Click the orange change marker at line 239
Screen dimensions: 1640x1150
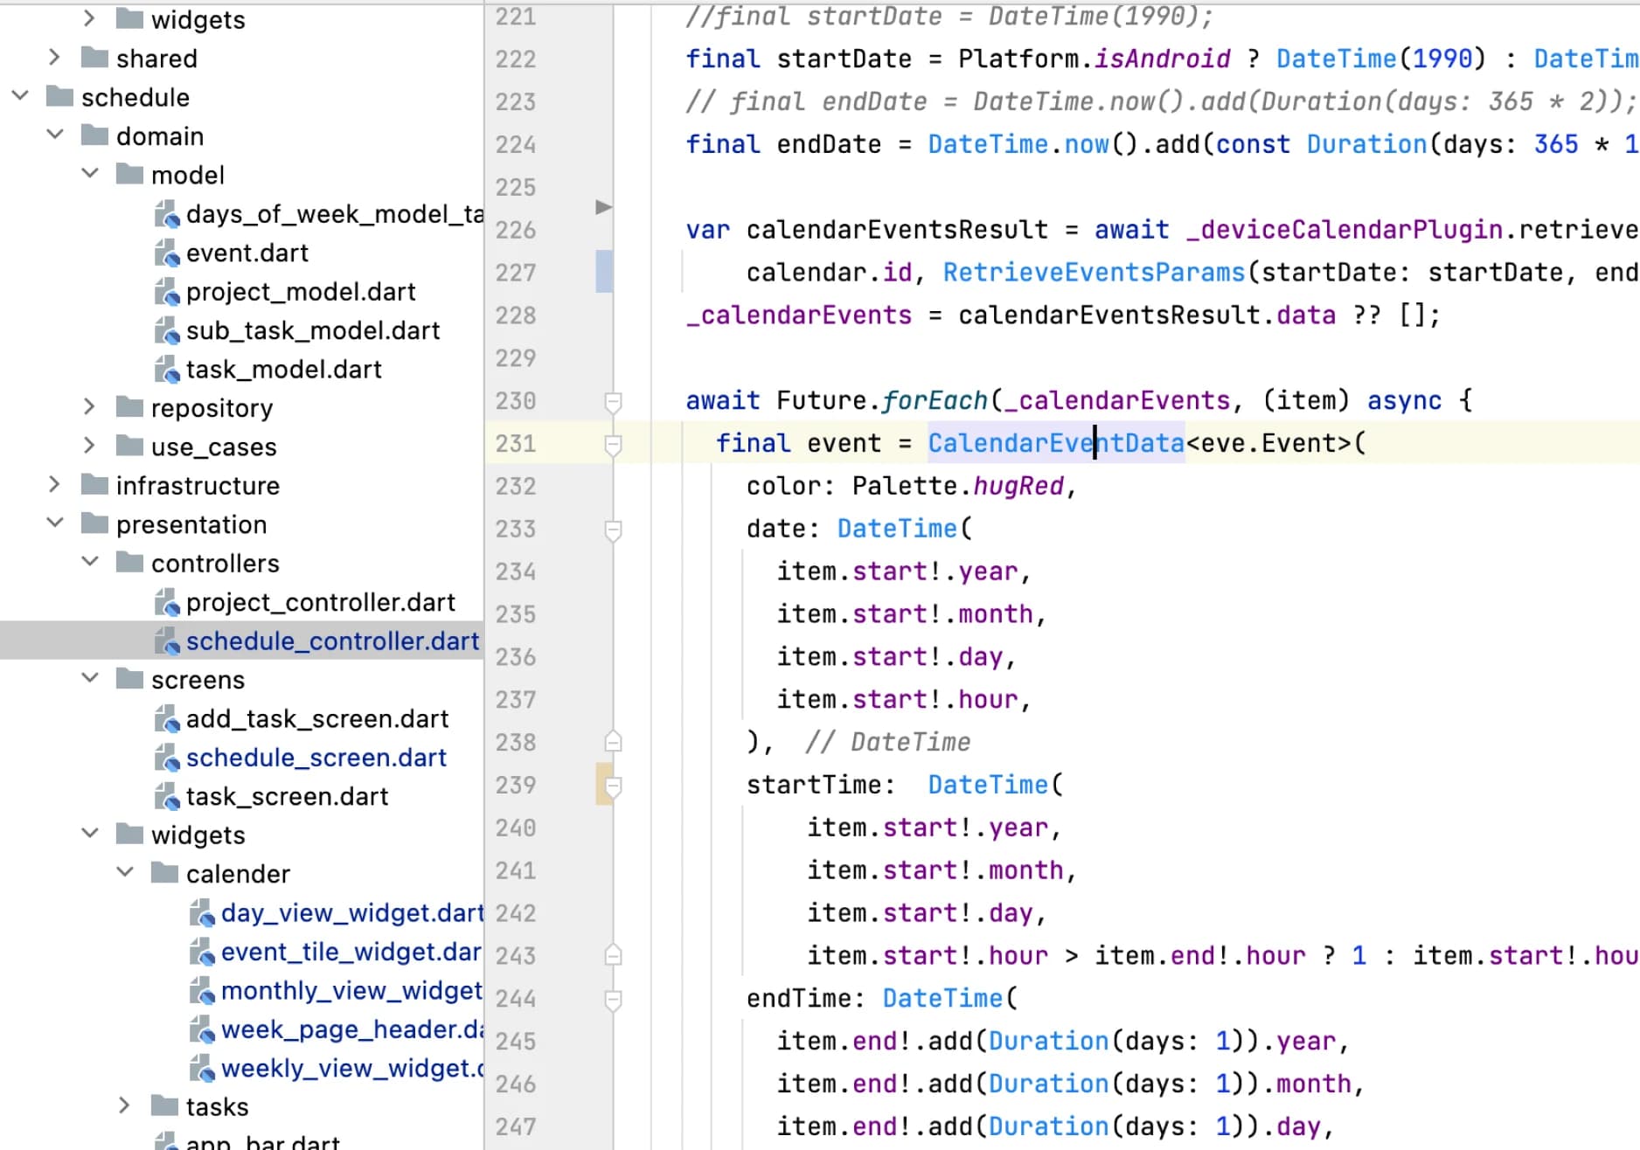[602, 785]
